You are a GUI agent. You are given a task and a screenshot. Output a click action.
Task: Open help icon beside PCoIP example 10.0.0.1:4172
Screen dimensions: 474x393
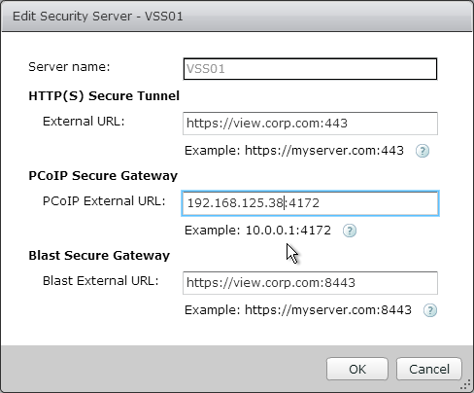pyautogui.click(x=350, y=231)
